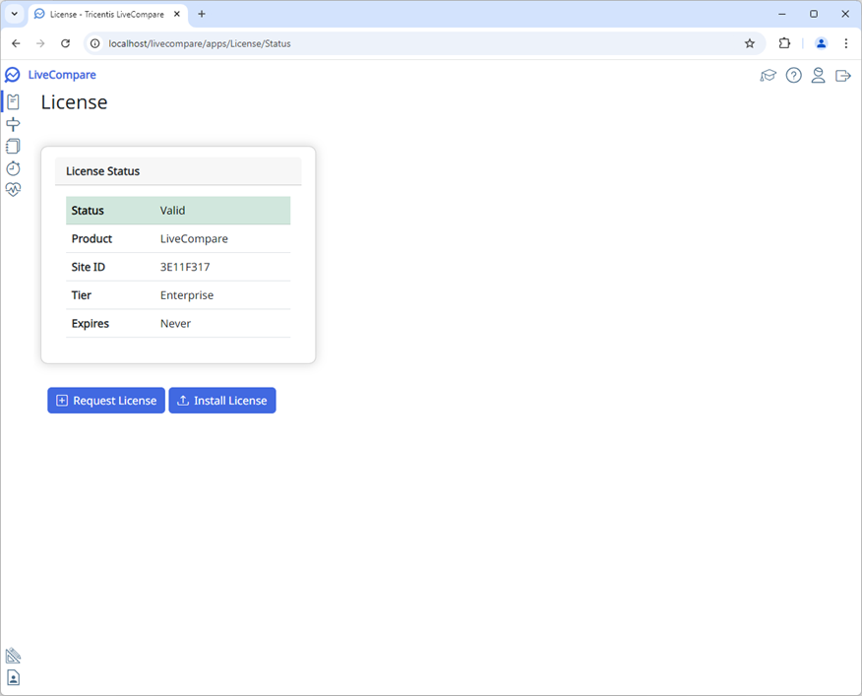Click the Request License button
Viewport: 862px width, 696px height.
click(x=106, y=401)
